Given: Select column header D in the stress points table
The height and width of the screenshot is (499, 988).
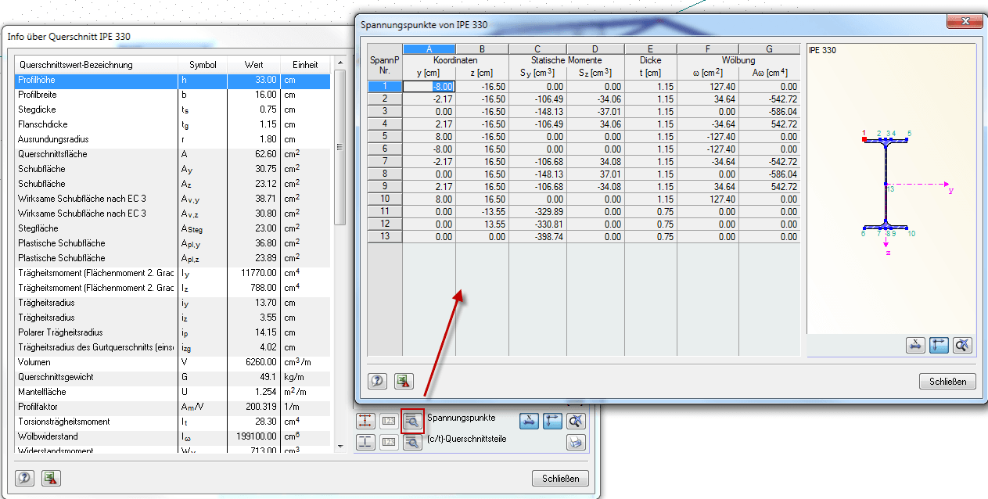Looking at the screenshot, I should point(595,49).
